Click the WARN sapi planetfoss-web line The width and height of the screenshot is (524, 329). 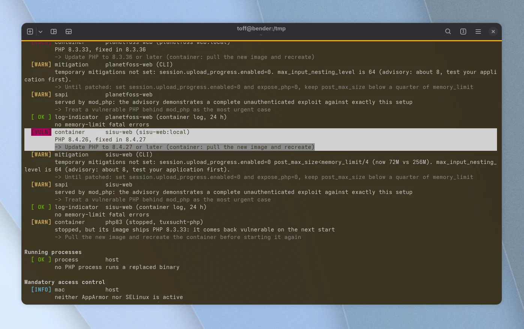point(92,95)
